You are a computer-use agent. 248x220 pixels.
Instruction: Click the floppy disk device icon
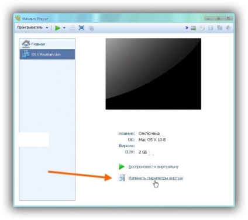pyautogui.click(x=211, y=28)
